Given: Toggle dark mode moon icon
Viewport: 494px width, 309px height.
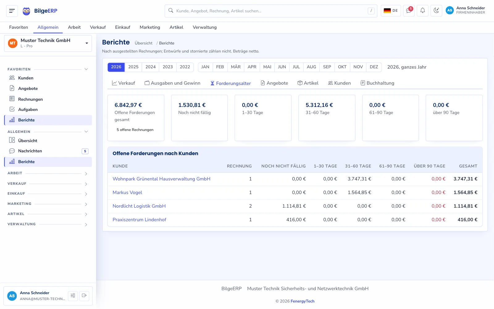Looking at the screenshot, I should click(x=436, y=11).
